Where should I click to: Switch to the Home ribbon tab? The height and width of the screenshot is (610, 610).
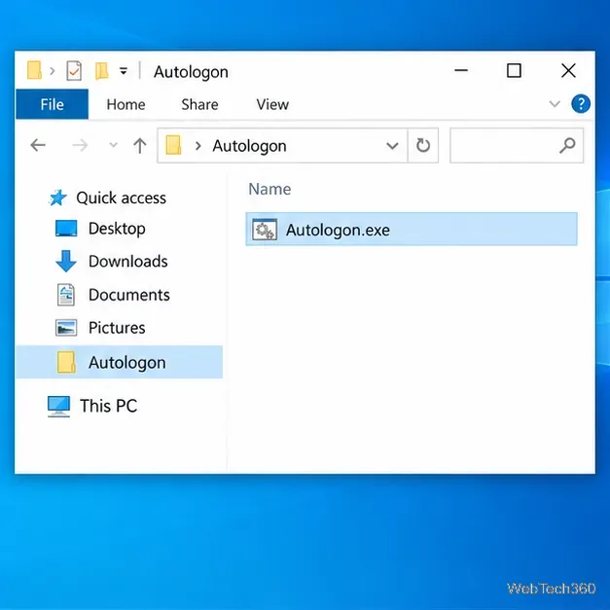[x=126, y=104]
